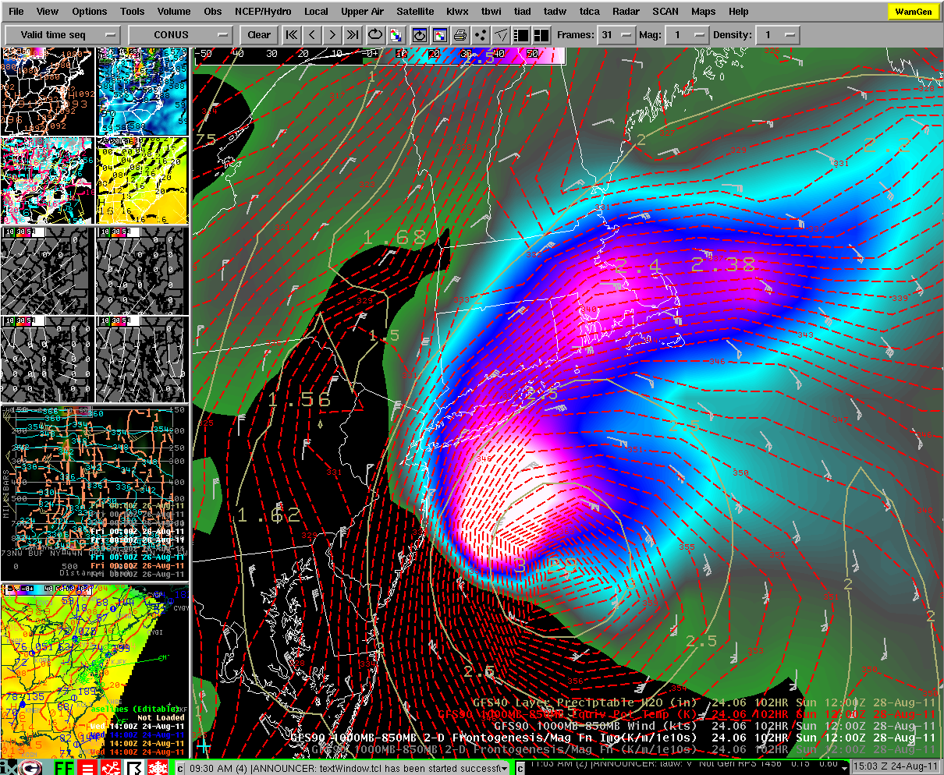Open the tiad menu
Image resolution: width=944 pixels, height=775 pixels.
523,12
